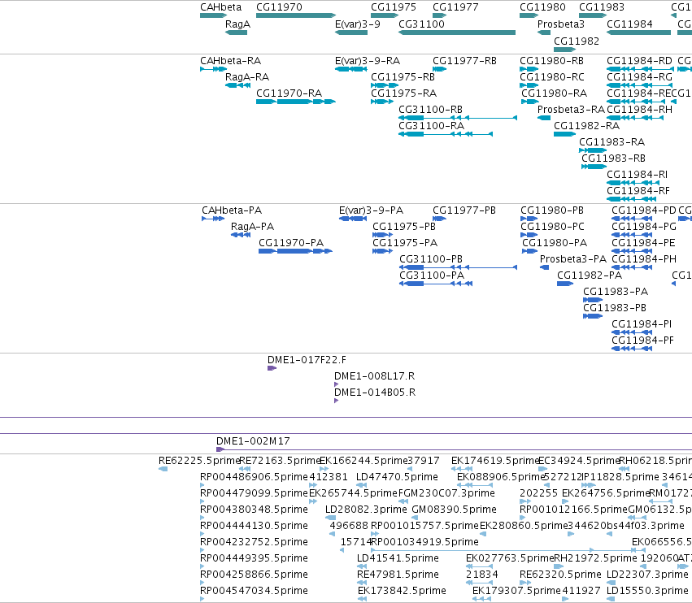Viewport: 692px width, 603px height.
Task: Click the CAHbeta gene label
Action: [220, 7]
